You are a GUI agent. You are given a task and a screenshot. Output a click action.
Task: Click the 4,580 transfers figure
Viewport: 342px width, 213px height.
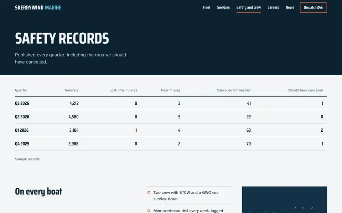click(73, 117)
